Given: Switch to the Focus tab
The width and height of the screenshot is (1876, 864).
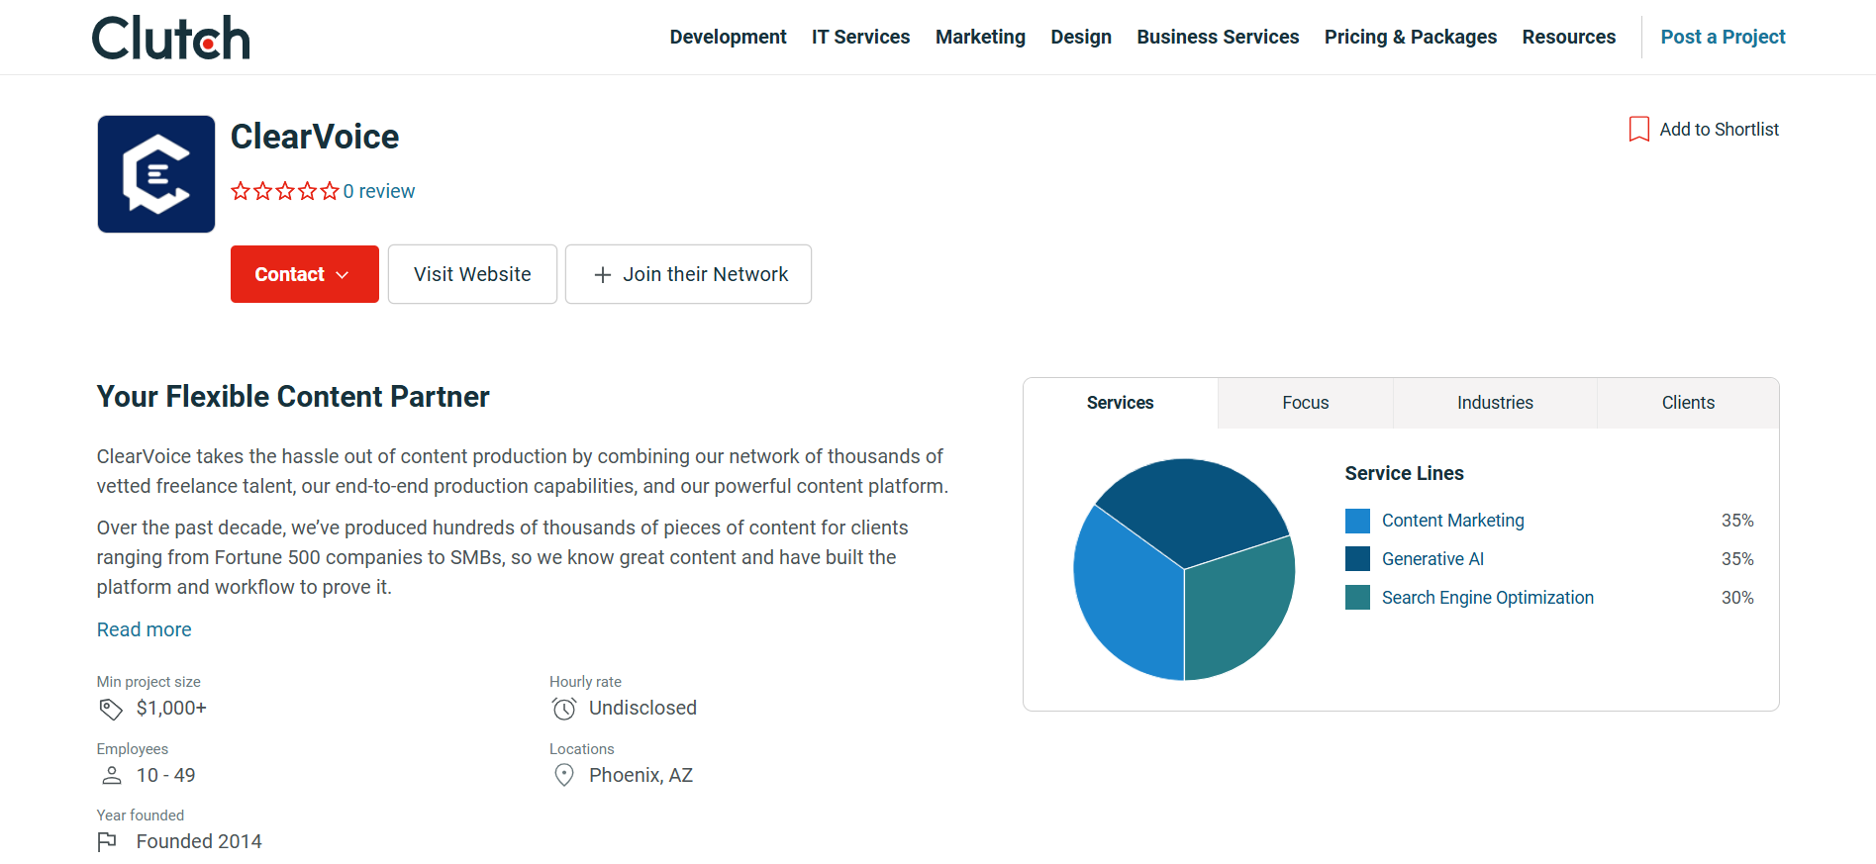Looking at the screenshot, I should (x=1305, y=403).
